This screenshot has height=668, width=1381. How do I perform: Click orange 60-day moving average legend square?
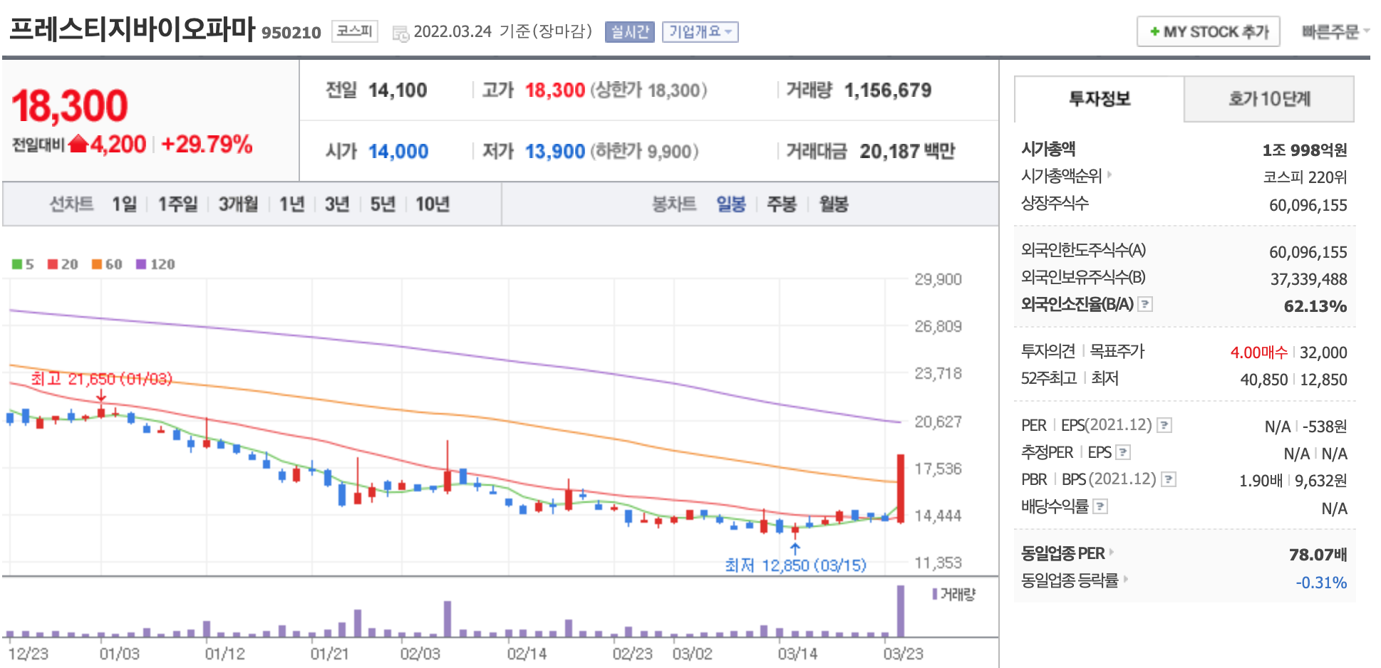click(97, 264)
